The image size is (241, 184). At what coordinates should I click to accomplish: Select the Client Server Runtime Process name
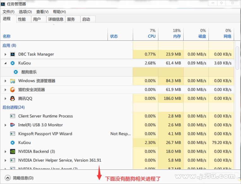pyautogui.click(x=45, y=116)
